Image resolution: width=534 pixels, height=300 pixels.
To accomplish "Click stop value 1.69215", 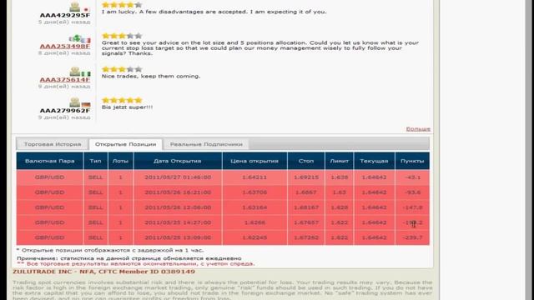I will coord(306,177).
